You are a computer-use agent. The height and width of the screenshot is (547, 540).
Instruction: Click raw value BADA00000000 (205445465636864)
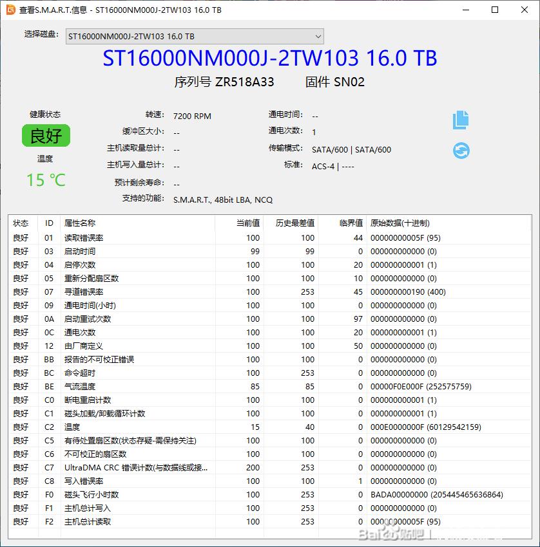pyautogui.click(x=437, y=495)
